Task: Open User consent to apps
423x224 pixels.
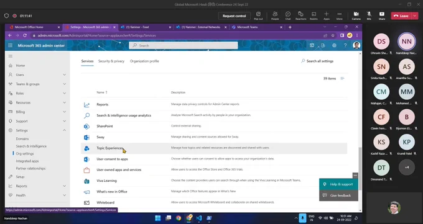Action: (112, 159)
